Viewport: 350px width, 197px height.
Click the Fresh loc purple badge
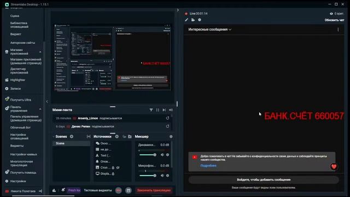74,190
